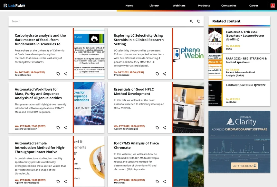Viewport: 277px width, 187px height.
Task: Open Automated Workflows for Mass, Purity title
Action: pos(38,94)
